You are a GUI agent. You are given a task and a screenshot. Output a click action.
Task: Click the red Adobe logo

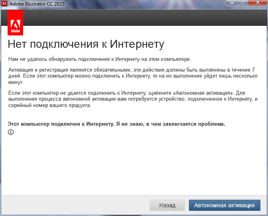pyautogui.click(x=16, y=23)
